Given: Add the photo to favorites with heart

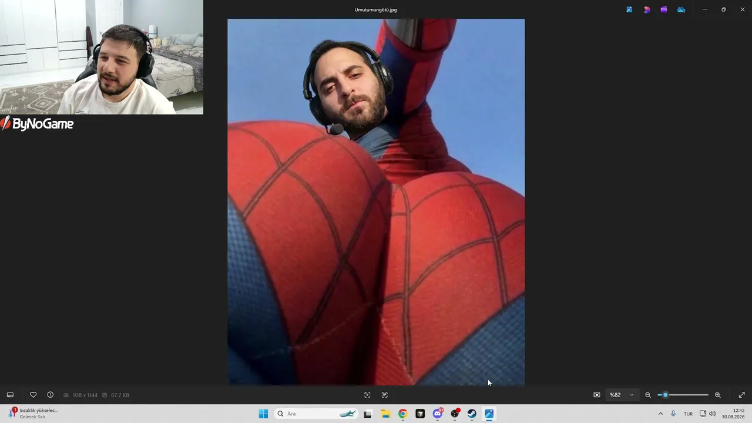Looking at the screenshot, I should (33, 395).
